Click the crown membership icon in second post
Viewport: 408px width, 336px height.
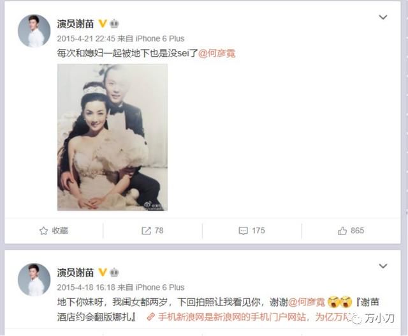coord(114,272)
